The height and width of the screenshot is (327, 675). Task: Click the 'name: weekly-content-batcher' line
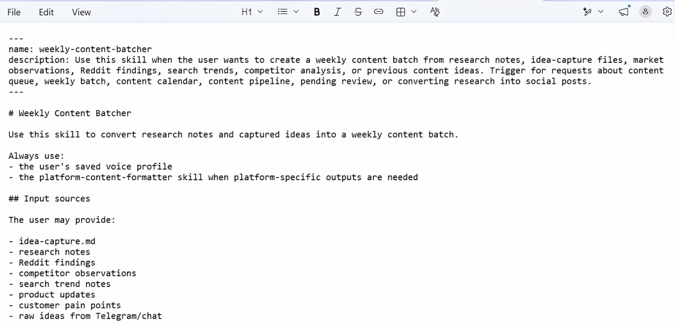[x=80, y=49]
